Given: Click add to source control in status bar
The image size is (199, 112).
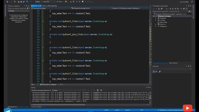Looking at the screenshot, I should pyautogui.click(x=171, y=110).
